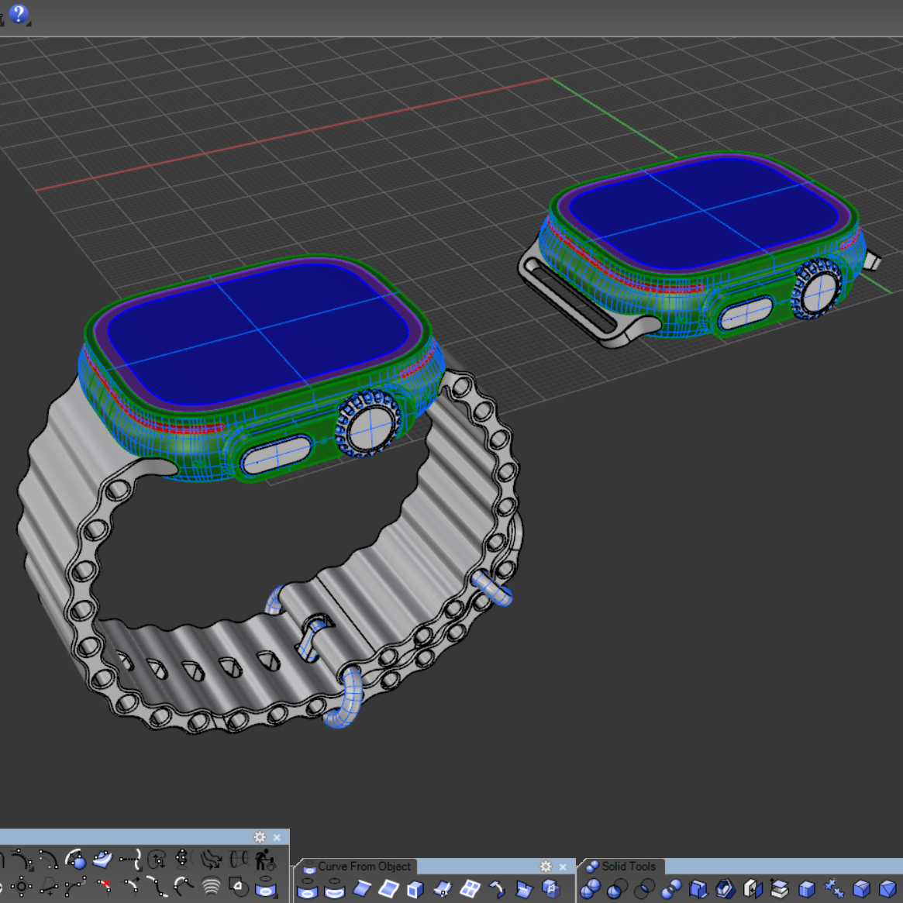Select the Boolean Difference tool
The height and width of the screenshot is (903, 903).
pyautogui.click(x=617, y=888)
